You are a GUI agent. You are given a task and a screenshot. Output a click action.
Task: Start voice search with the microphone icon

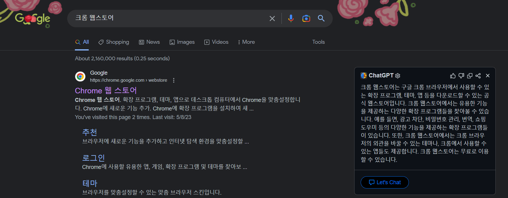click(291, 18)
